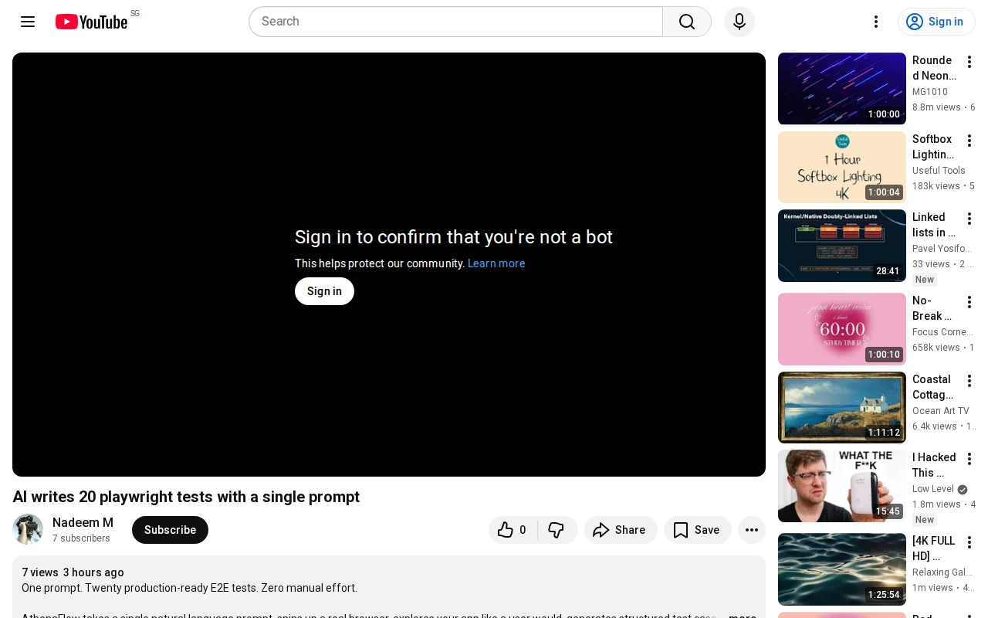
Task: Open the settings three-dot menu in header
Action: 876,22
